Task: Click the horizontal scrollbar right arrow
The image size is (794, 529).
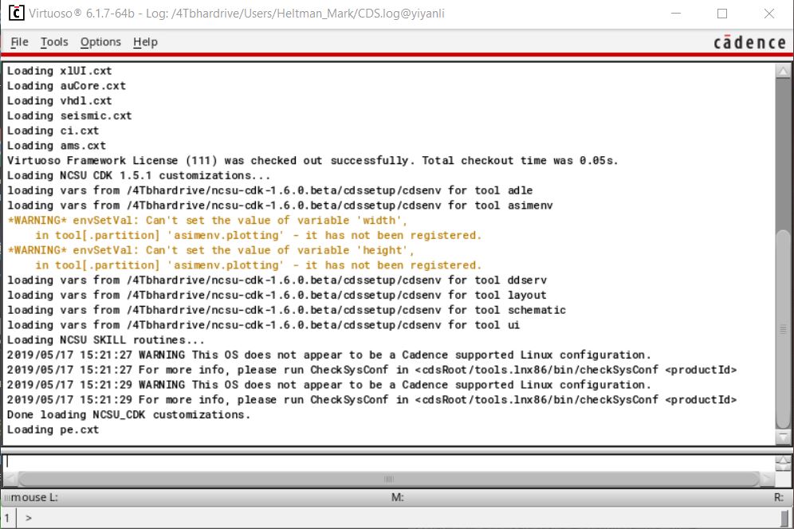Action: pos(767,479)
